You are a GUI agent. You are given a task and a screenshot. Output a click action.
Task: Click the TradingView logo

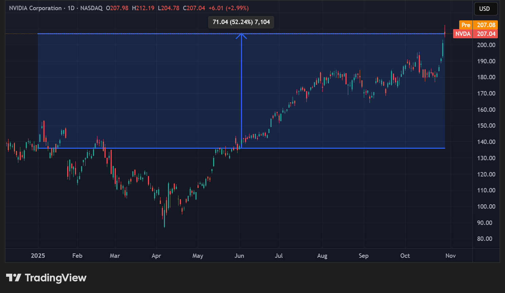pyautogui.click(x=13, y=278)
